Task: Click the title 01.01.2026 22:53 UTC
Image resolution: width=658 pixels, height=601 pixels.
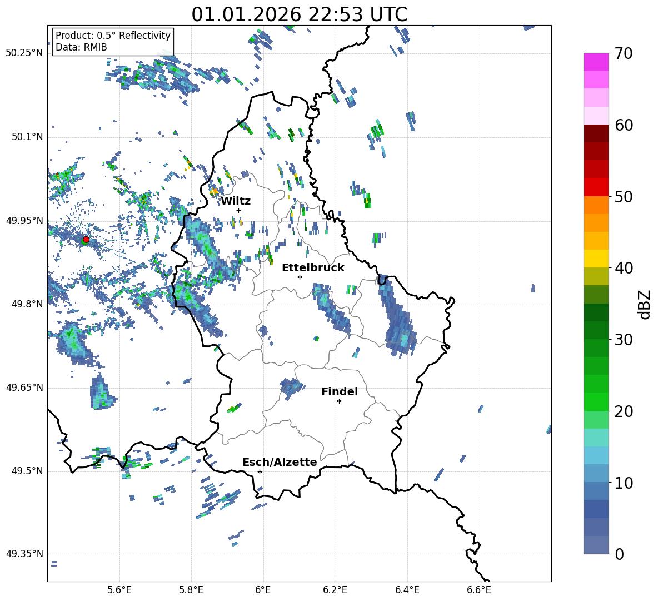Action: 299,14
